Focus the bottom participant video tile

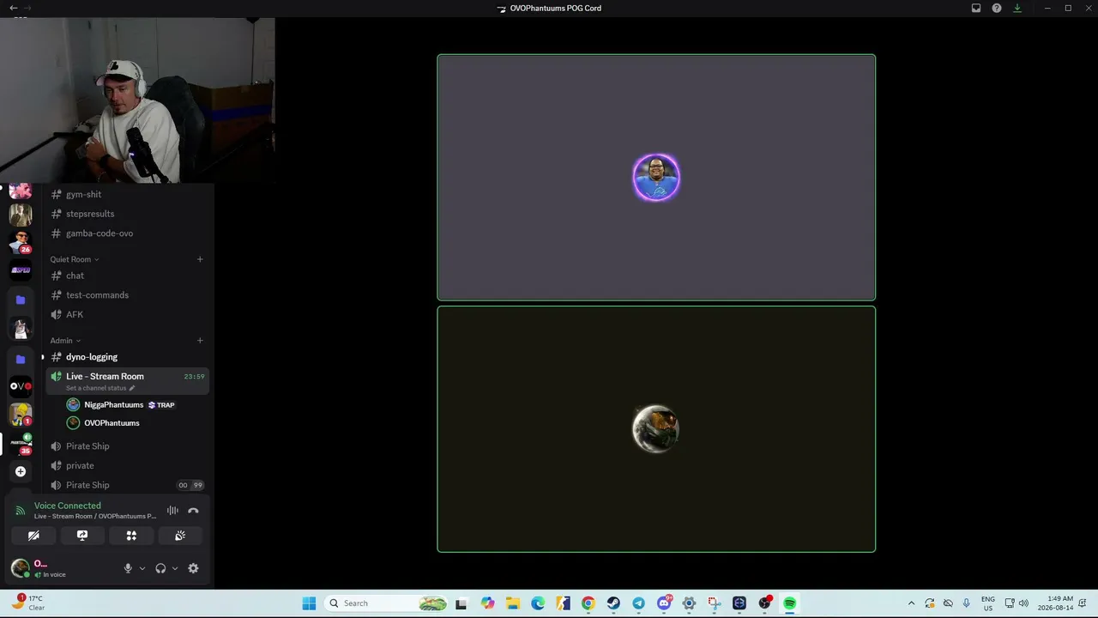click(656, 429)
